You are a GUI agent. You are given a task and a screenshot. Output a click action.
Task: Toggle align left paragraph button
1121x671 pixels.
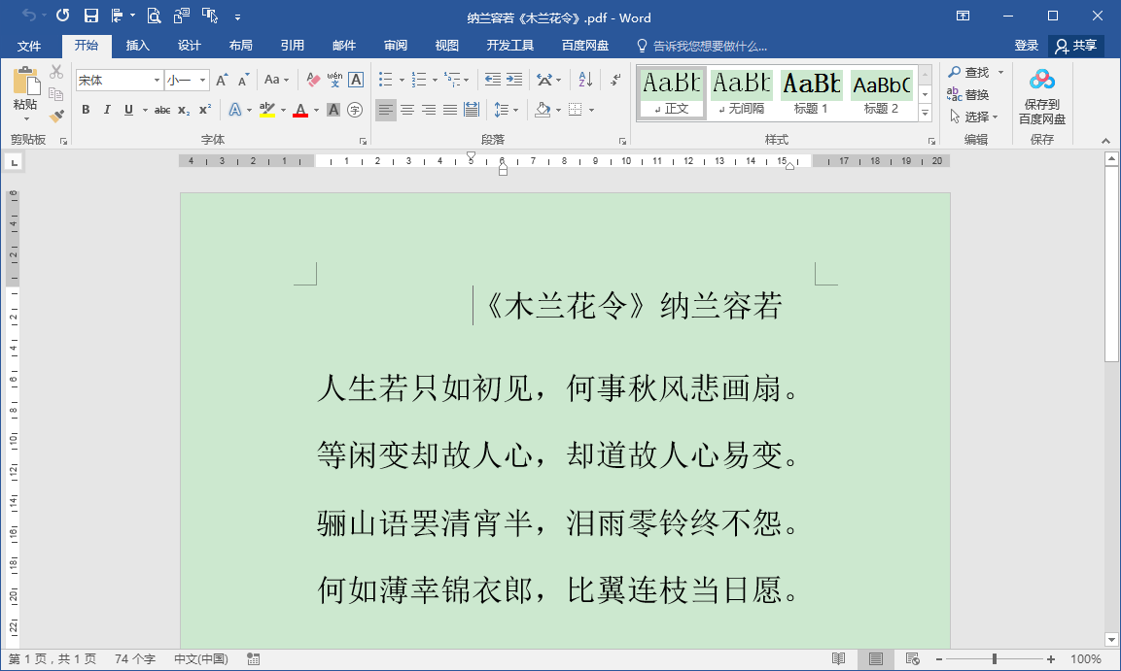(386, 110)
